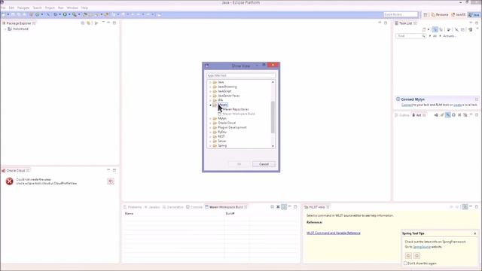Check Don't show this again checkbox
This screenshot has height=271, width=482.
tap(405, 263)
